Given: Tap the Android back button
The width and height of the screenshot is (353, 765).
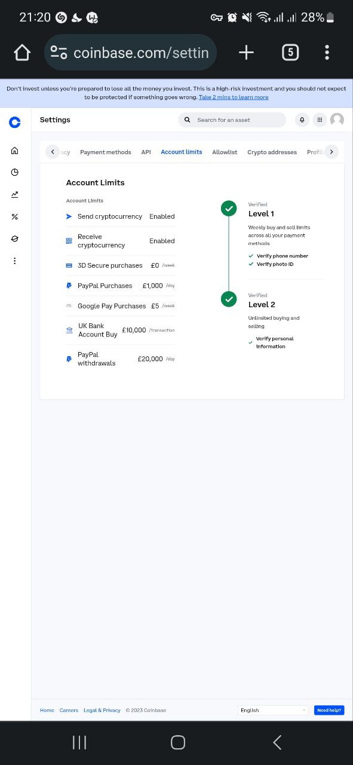Looking at the screenshot, I should pos(277,742).
